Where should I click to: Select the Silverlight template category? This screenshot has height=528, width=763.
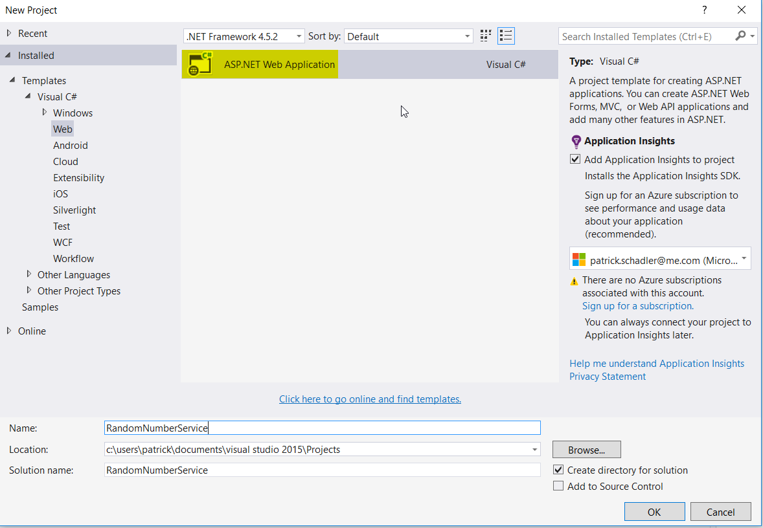coord(75,210)
